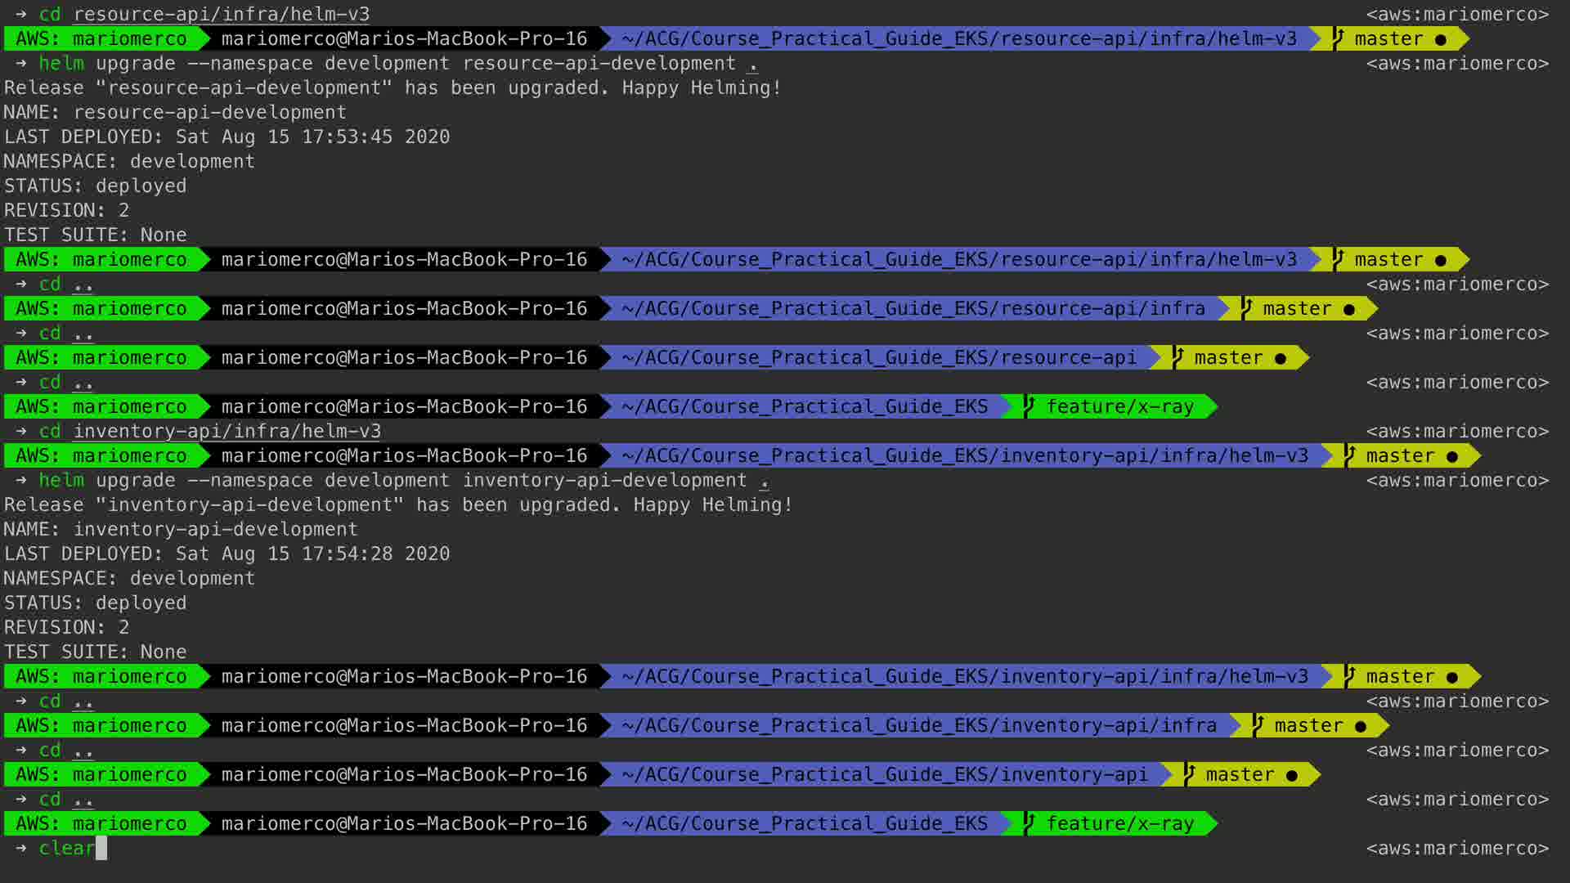Click path segment ending in resource-api/infra
This screenshot has width=1570, height=883.
coord(913,308)
